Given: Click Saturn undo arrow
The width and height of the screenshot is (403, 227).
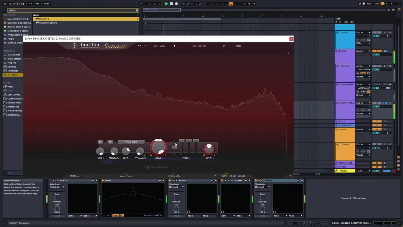Looking at the screenshot, I should point(139,46).
